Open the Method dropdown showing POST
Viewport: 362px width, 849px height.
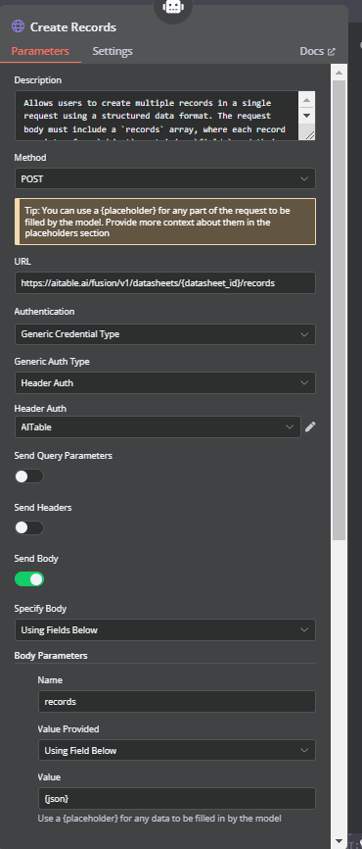pos(165,178)
